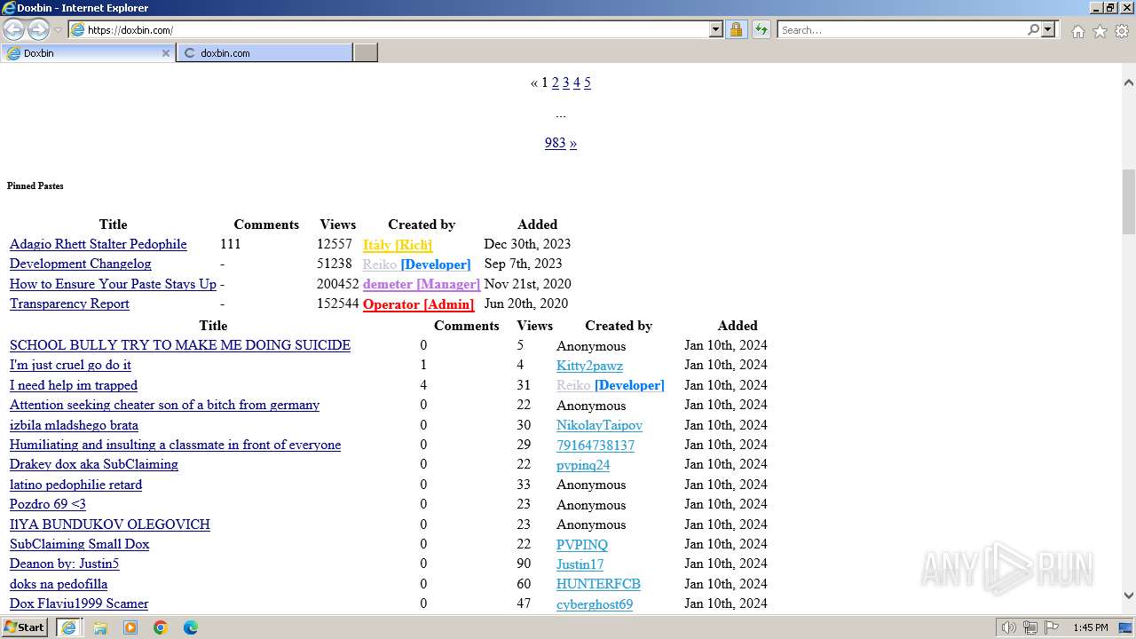The image size is (1136, 639).
Task: Open Favorites star icon
Action: click(1100, 31)
